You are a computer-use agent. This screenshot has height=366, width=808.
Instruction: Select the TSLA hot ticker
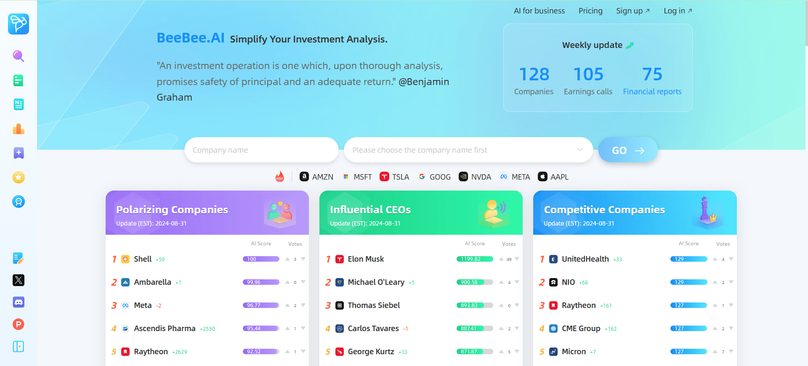pos(394,177)
